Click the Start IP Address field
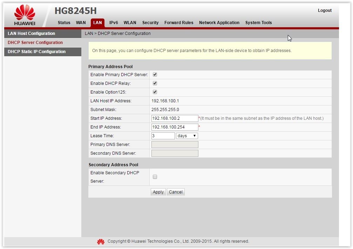 (175, 118)
